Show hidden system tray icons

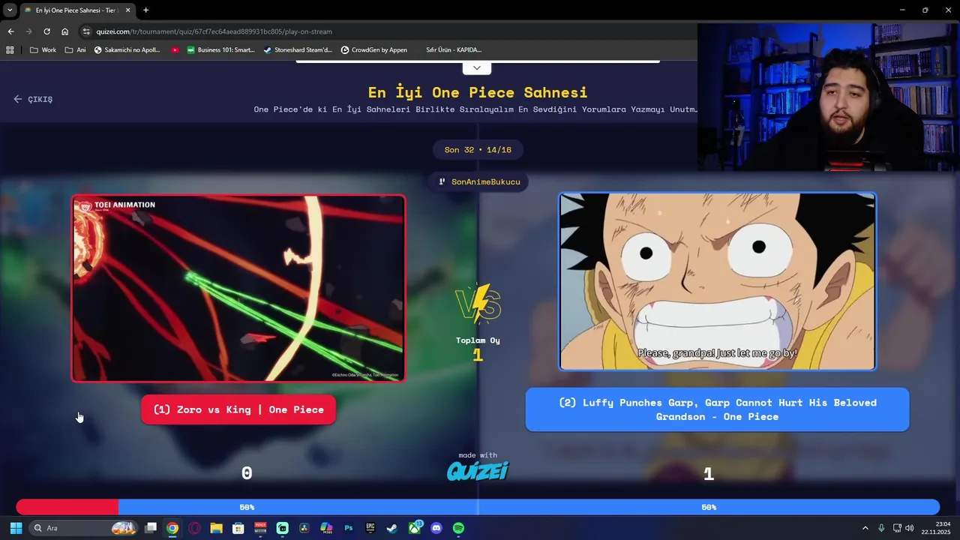(x=865, y=528)
